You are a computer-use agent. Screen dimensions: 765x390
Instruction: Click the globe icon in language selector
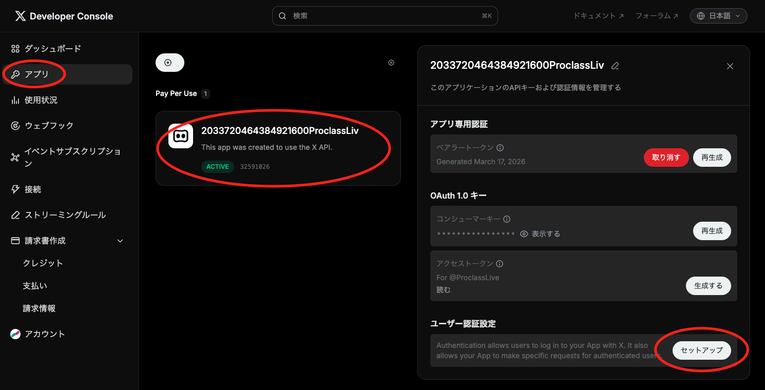point(701,16)
